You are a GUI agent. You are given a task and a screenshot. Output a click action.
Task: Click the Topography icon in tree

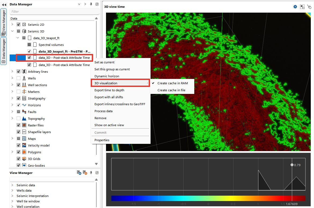pyautogui.click(x=24, y=119)
